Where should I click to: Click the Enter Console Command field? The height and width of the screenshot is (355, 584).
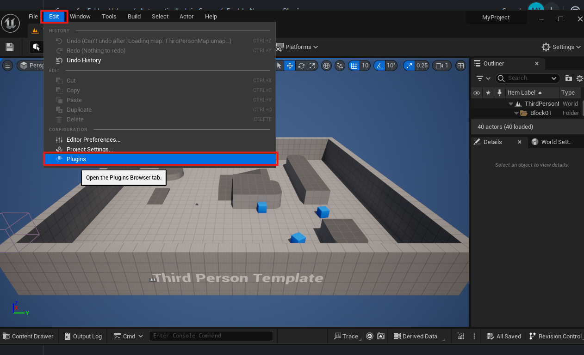[211, 336]
